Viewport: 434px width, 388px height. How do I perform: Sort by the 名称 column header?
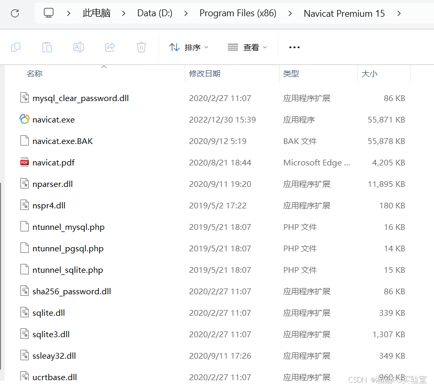click(35, 74)
